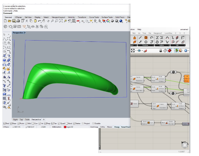Toggle the End object snap checkbox

[x=4, y=123]
